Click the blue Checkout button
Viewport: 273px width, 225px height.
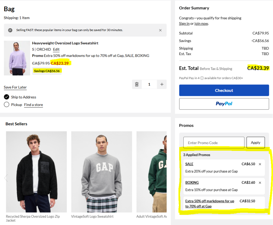click(224, 90)
